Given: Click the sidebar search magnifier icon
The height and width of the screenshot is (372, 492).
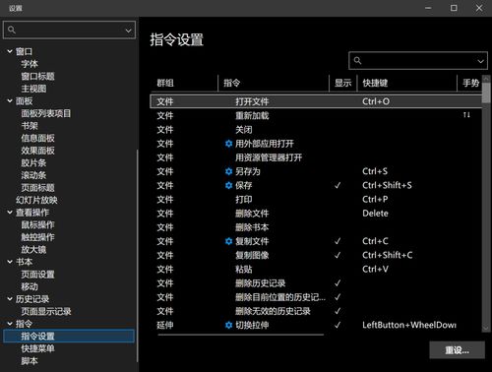Looking at the screenshot, I should 12,30.
